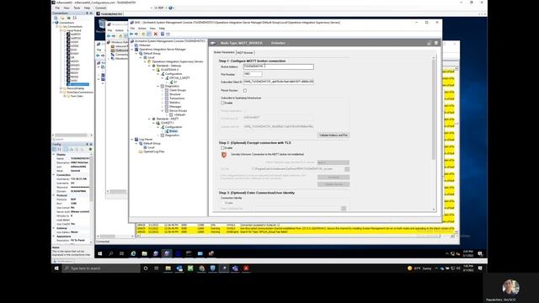539x303 pixels.
Task: Select Opened Log Files in Log Viewer
Action: (x=153, y=151)
